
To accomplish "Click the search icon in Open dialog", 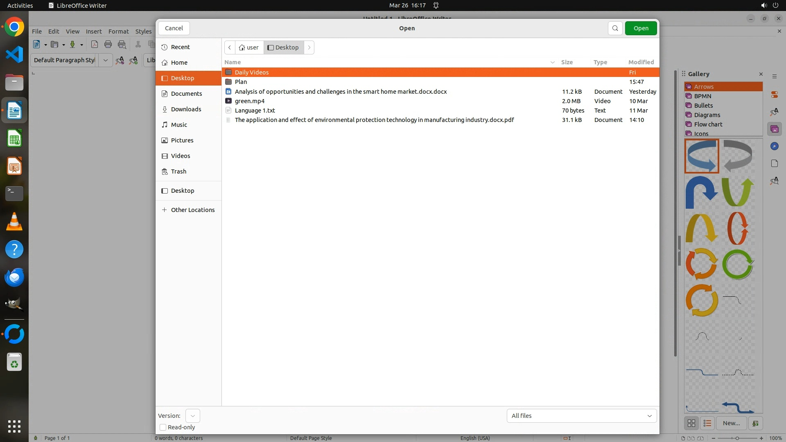I will tap(615, 28).
